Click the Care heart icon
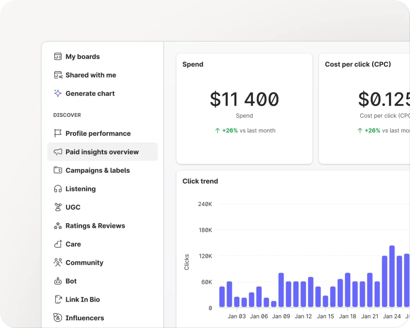The width and height of the screenshot is (410, 328). pos(58,244)
